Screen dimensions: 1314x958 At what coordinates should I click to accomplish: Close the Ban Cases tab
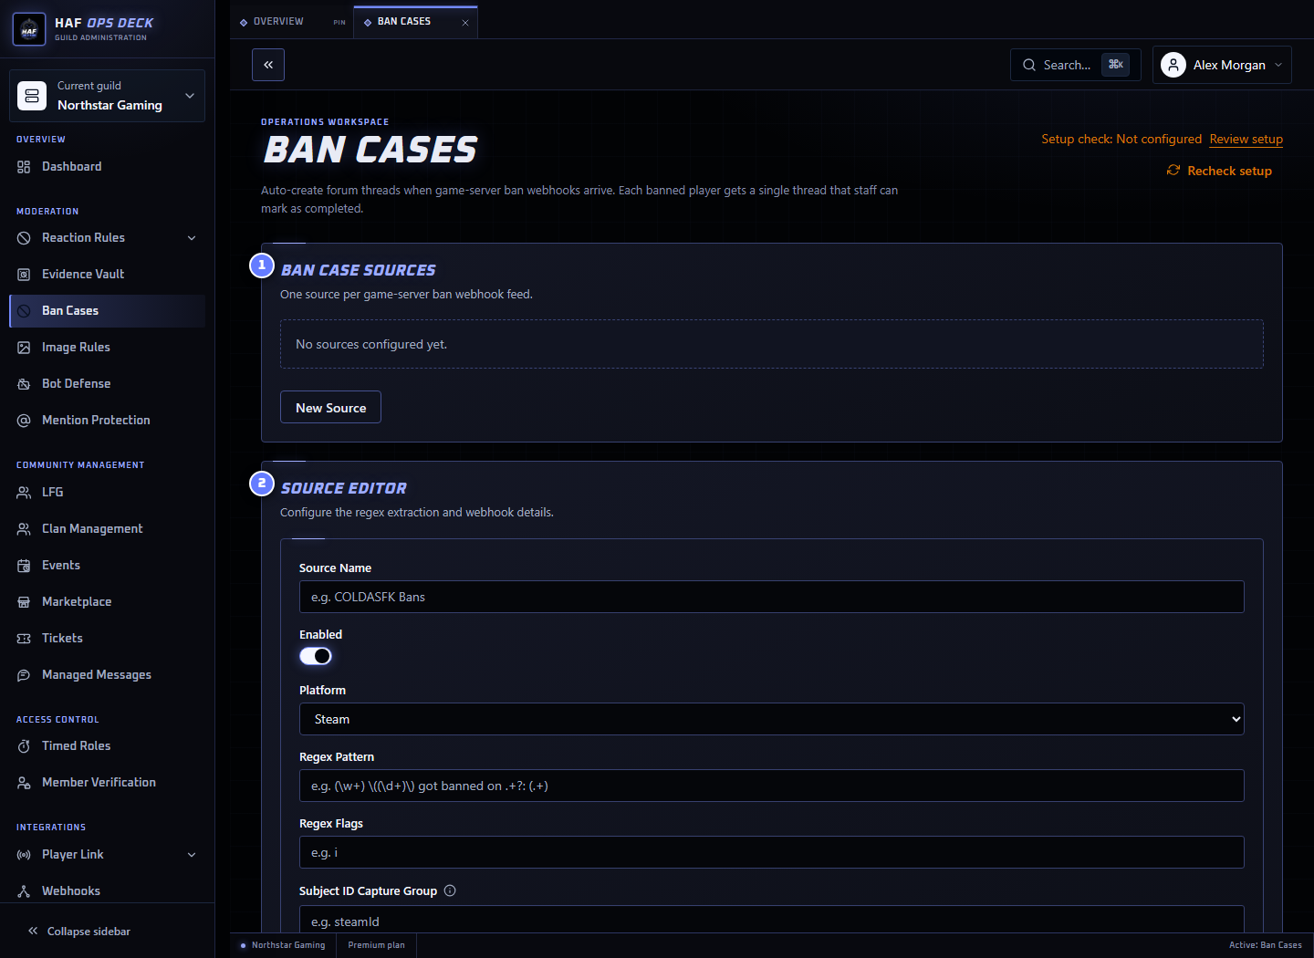465,23
